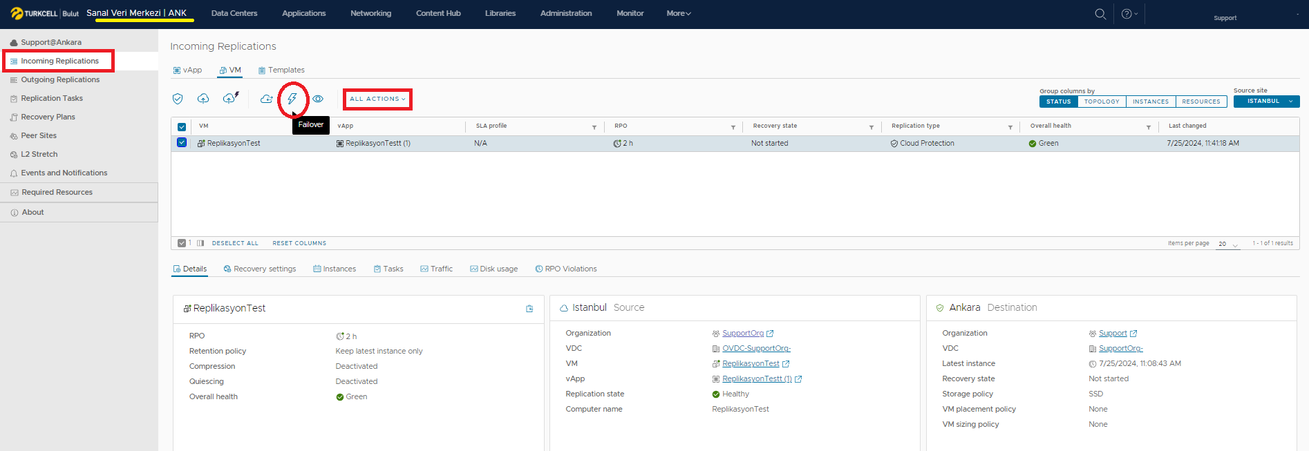
Task: Click external link icon beside source VM ReplikasyonTest
Action: (786, 364)
